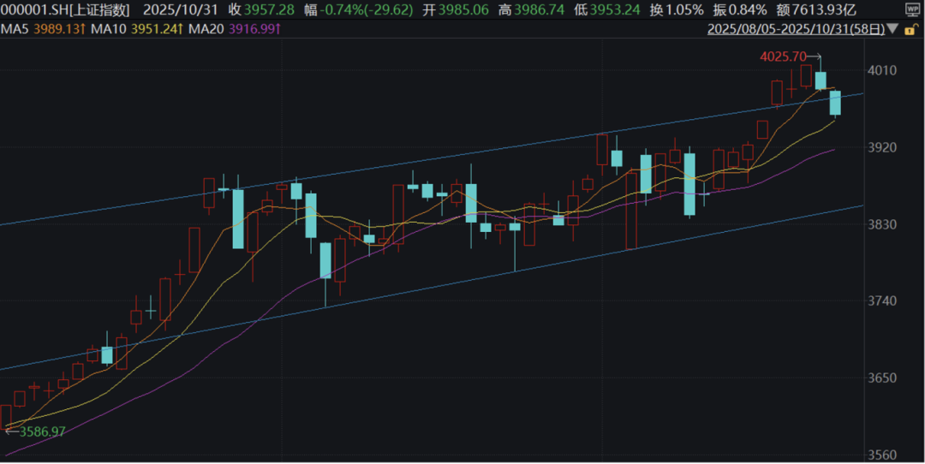Click the last cyan candlestick on the chart

[834, 103]
